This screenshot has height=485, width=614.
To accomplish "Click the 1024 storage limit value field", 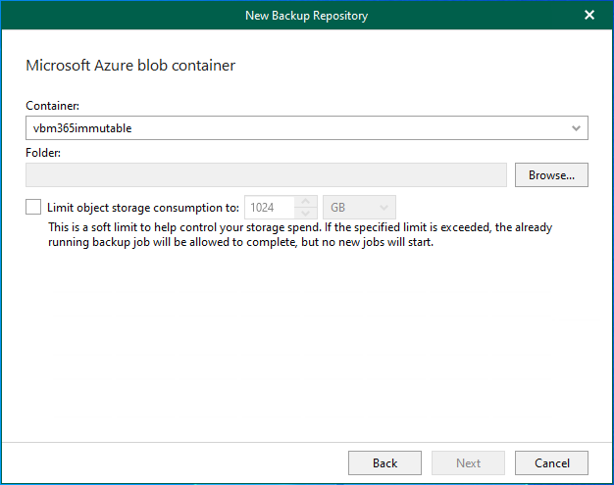I will (x=270, y=208).
